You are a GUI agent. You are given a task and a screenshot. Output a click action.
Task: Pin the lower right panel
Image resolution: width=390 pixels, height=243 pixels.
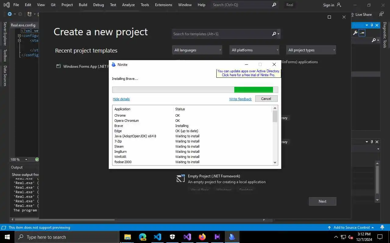(x=372, y=142)
